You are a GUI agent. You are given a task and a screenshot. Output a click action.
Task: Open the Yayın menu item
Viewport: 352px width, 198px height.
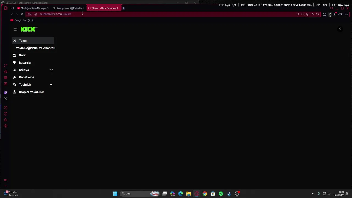pyautogui.click(x=33, y=40)
